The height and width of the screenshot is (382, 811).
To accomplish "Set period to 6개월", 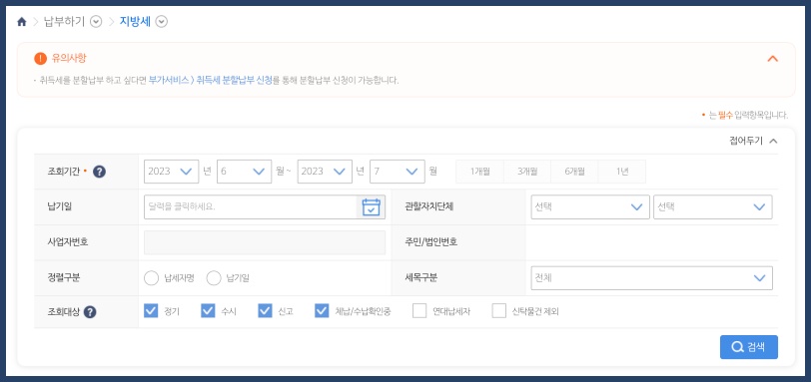I will tap(574, 172).
